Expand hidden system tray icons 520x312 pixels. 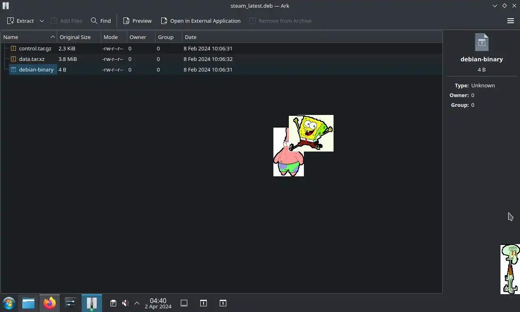coord(137,303)
